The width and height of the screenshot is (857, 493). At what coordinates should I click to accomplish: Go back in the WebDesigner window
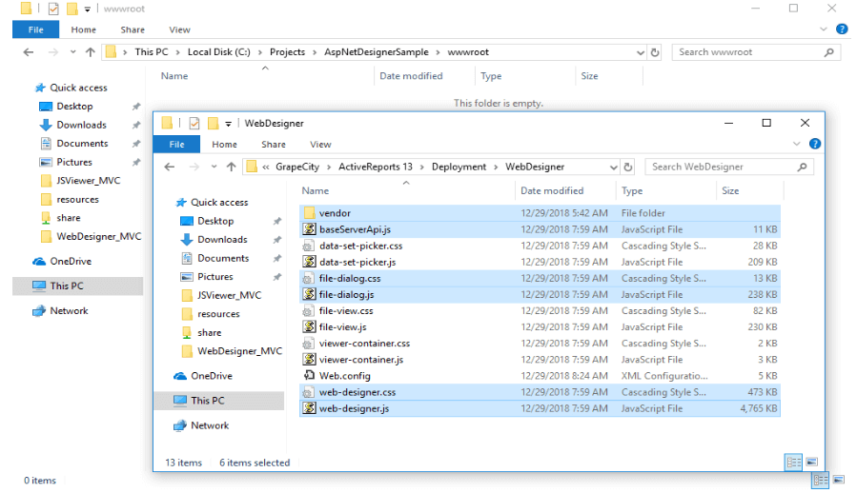point(170,168)
